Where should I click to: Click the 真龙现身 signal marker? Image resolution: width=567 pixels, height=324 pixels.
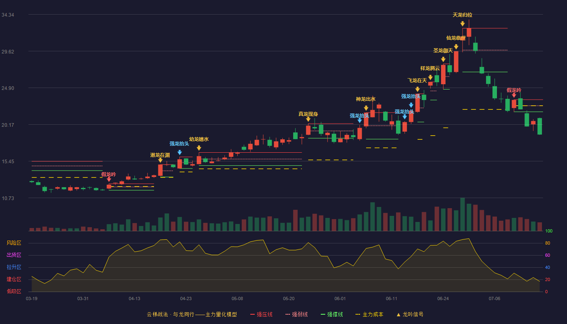[308, 119]
